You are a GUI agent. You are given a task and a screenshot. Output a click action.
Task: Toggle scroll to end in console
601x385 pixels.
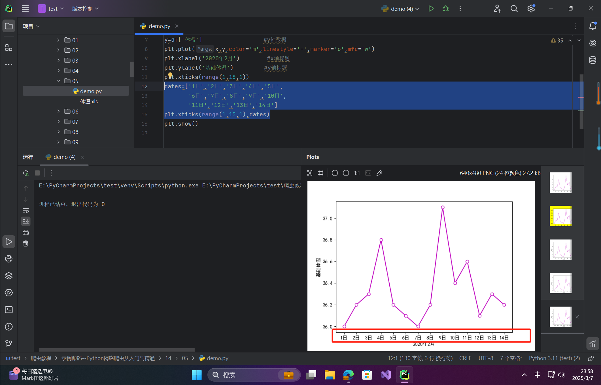coord(26,221)
